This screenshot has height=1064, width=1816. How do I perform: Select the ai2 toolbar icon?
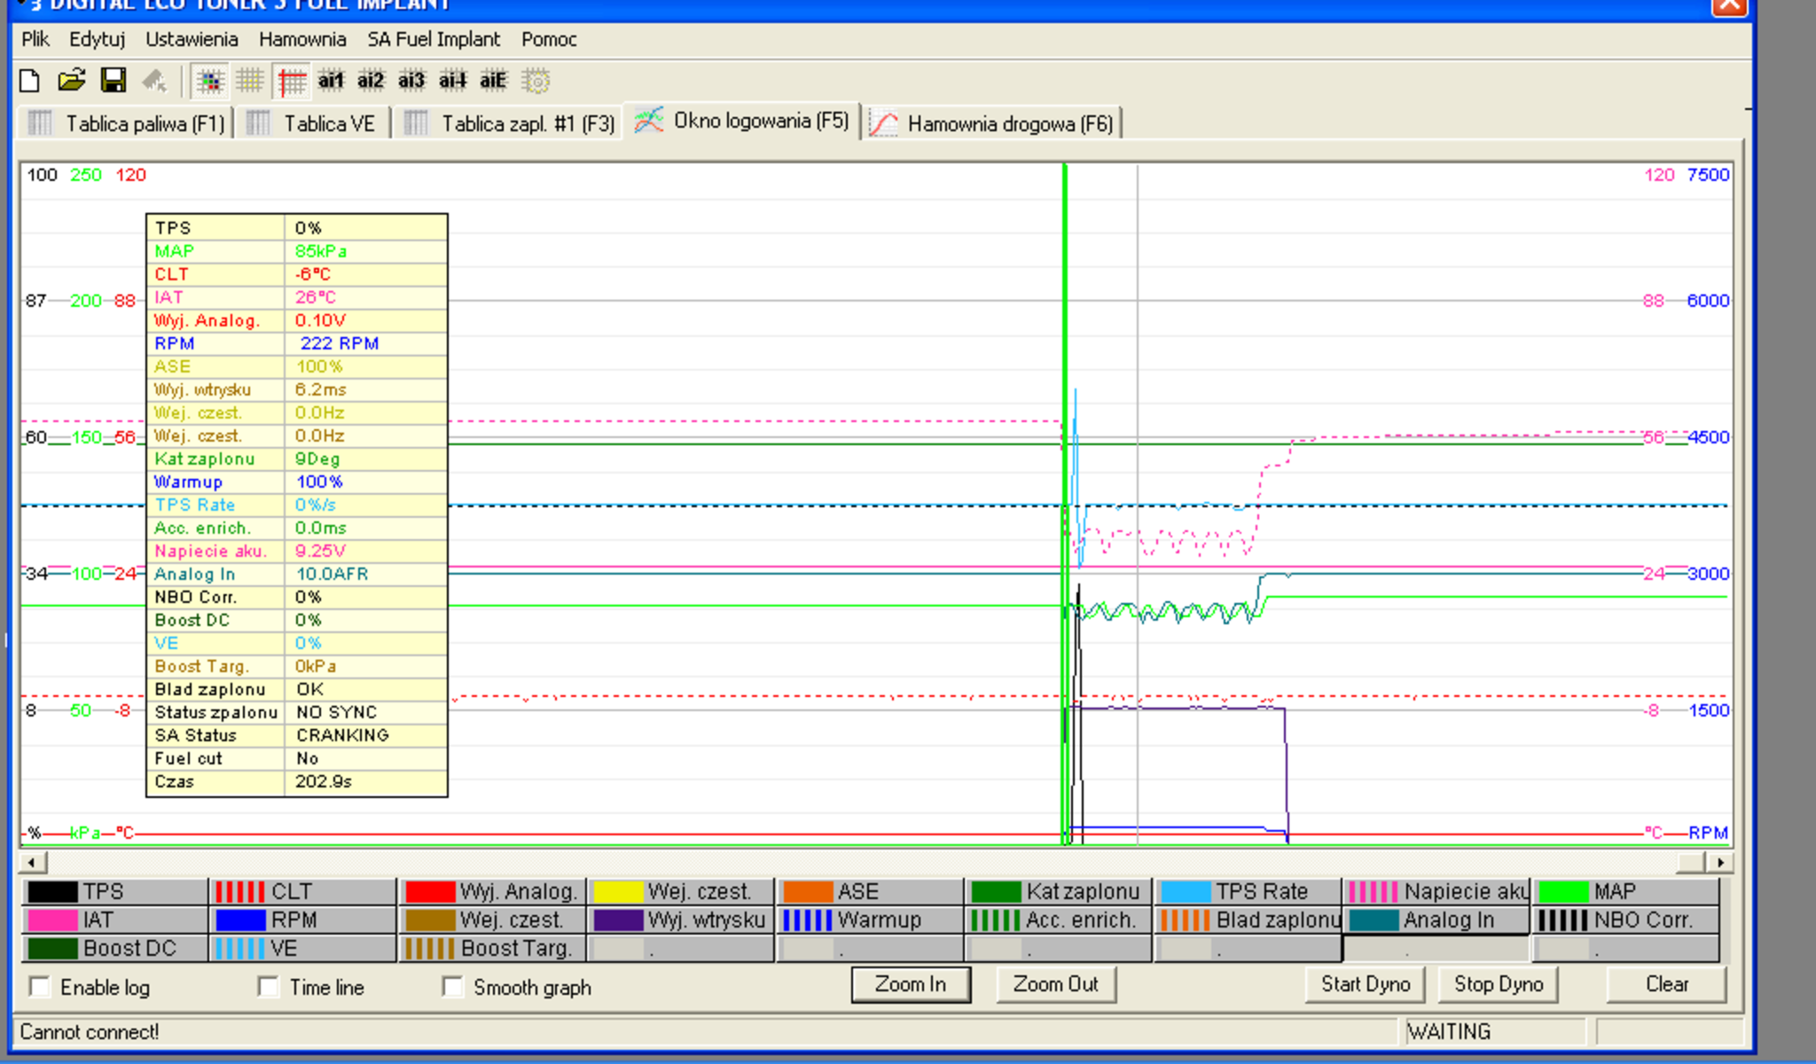point(371,82)
